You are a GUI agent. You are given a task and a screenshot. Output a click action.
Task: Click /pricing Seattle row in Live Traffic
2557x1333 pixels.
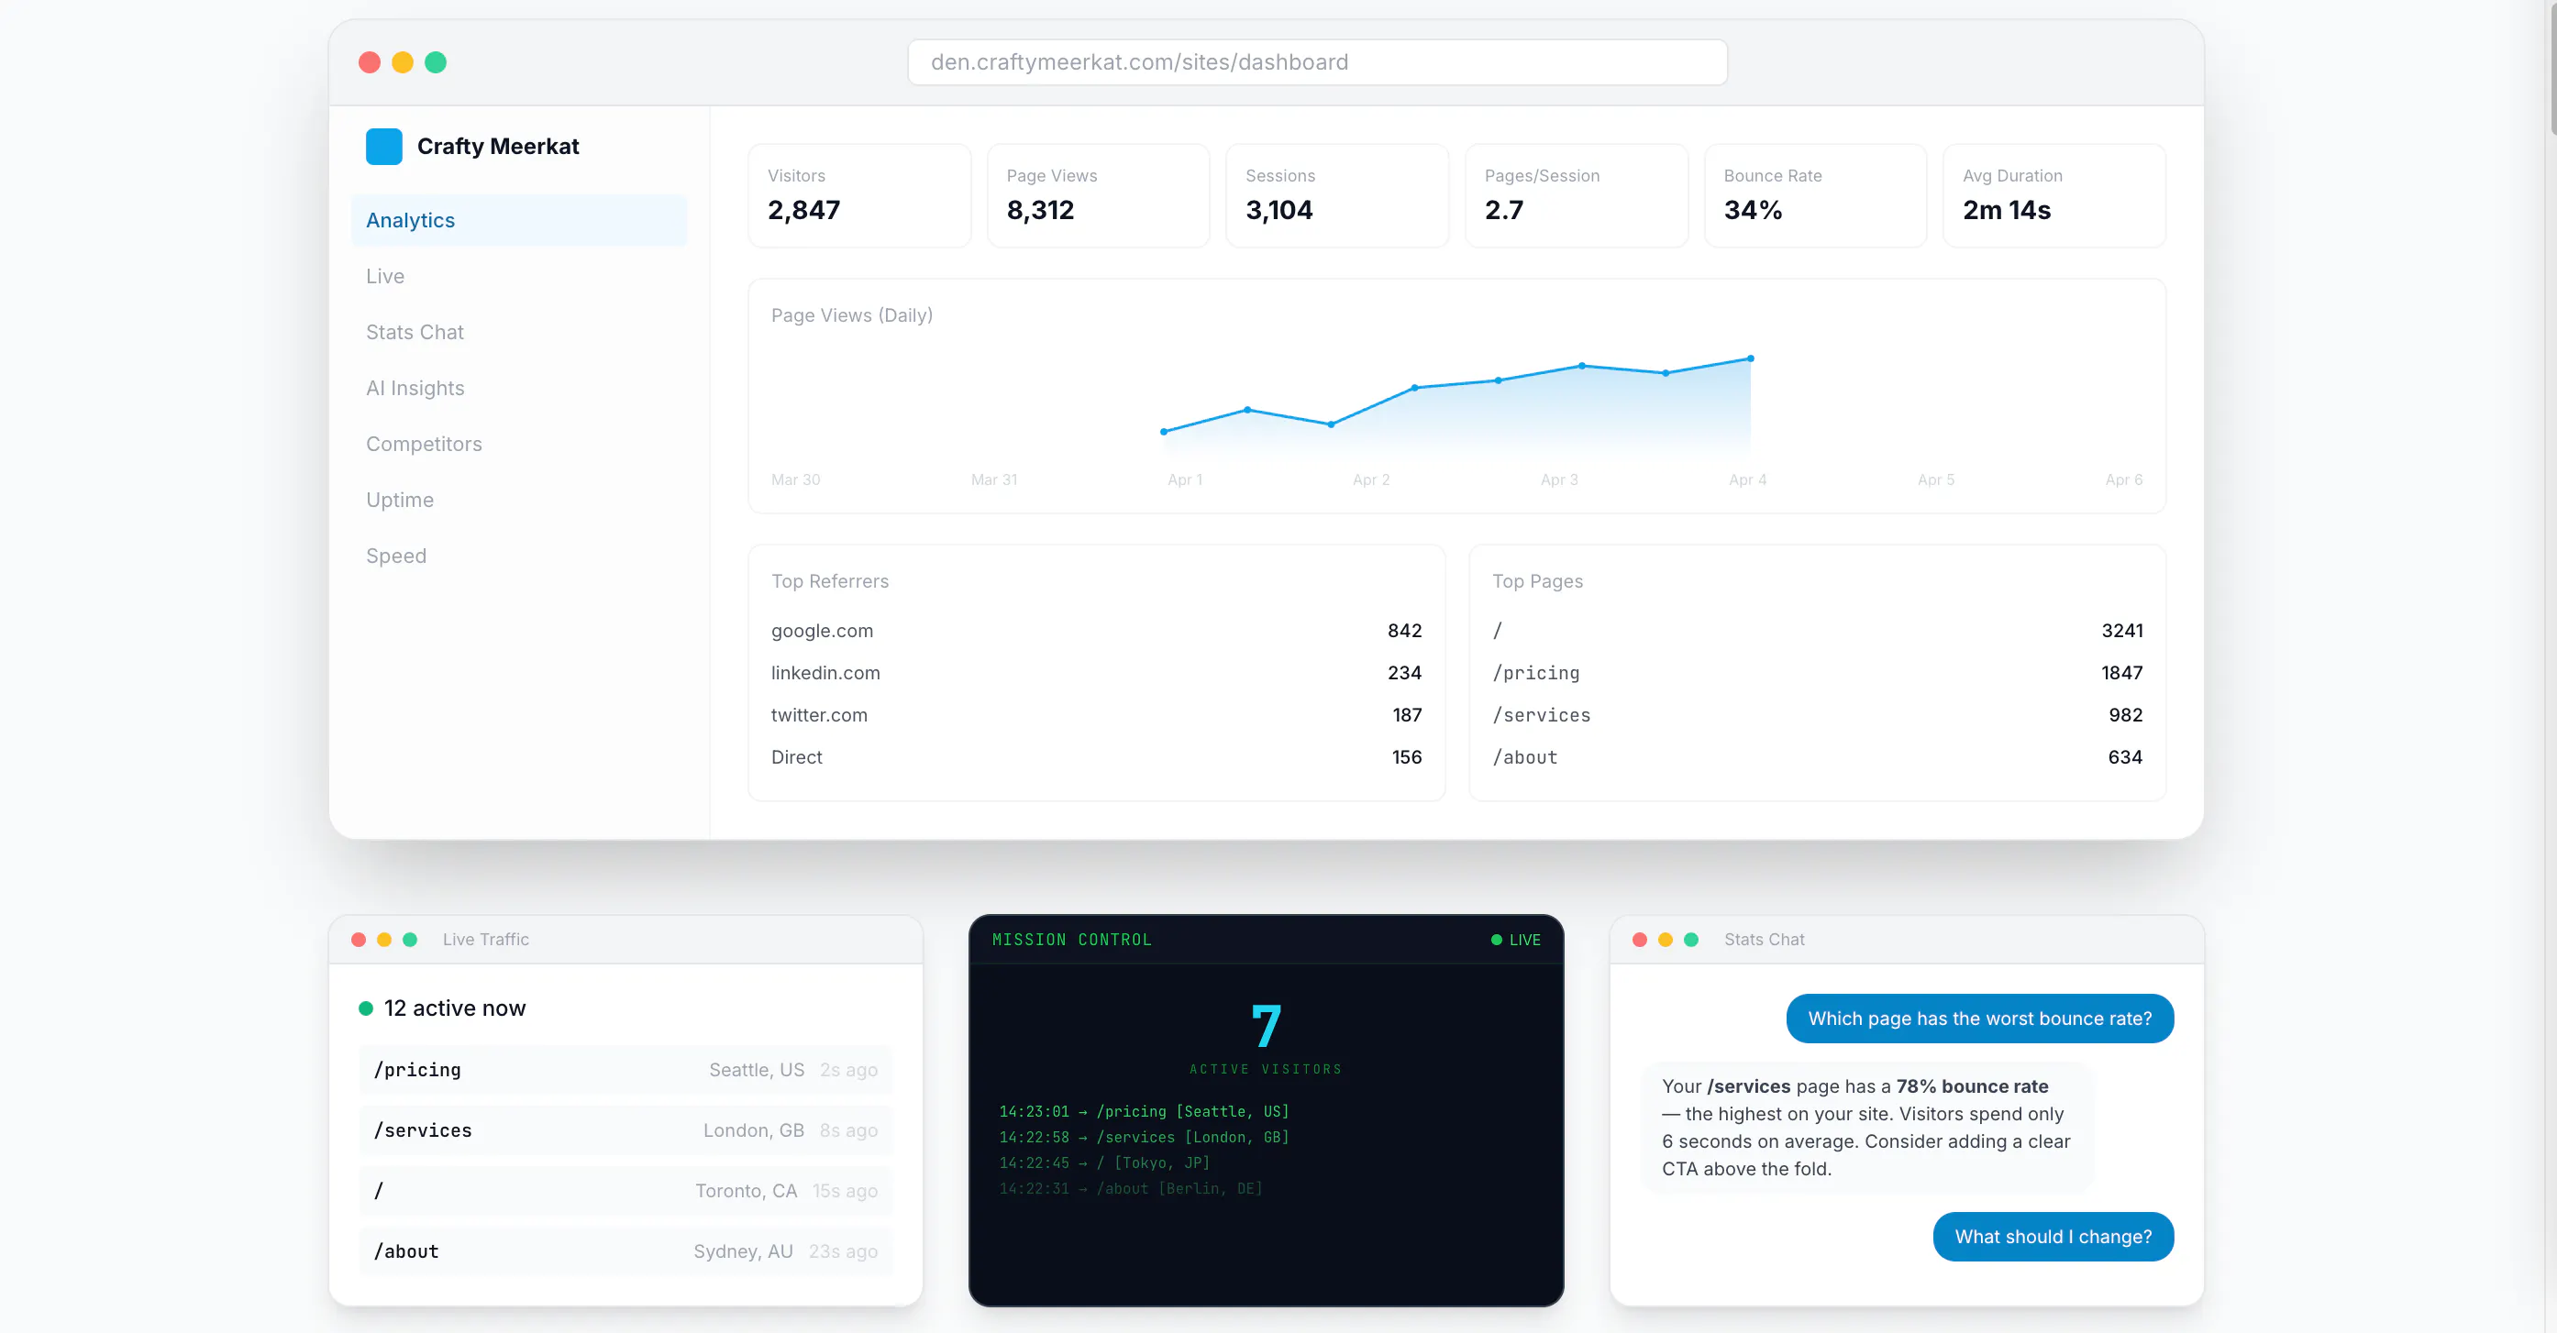[x=625, y=1070]
